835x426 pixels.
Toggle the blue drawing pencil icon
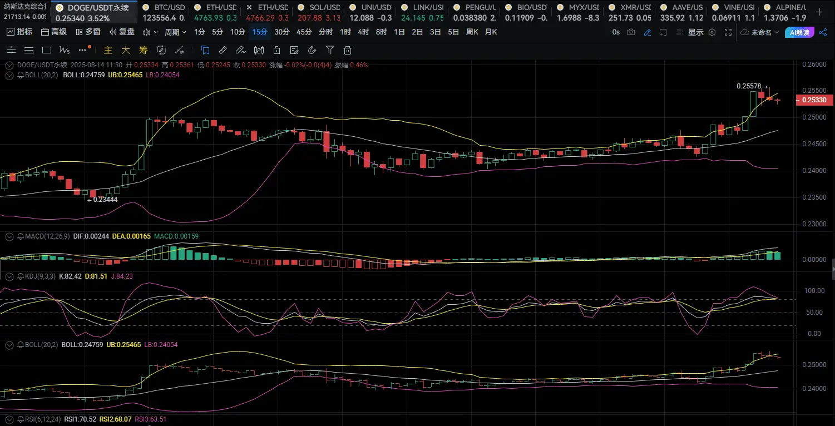point(648,32)
